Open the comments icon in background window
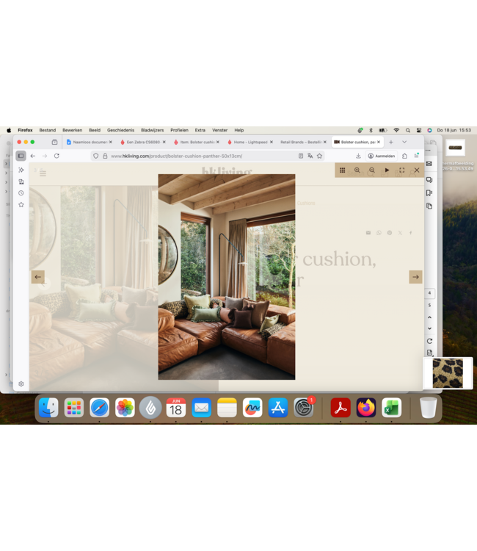This screenshot has width=477, height=551. click(429, 179)
